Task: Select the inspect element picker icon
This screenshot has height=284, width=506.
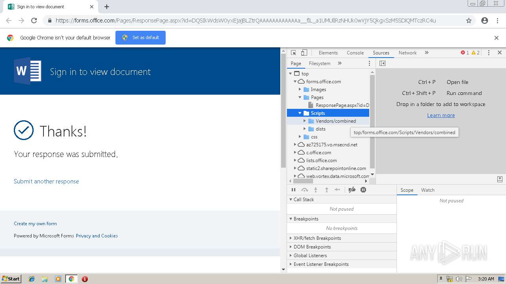Action: click(293, 52)
